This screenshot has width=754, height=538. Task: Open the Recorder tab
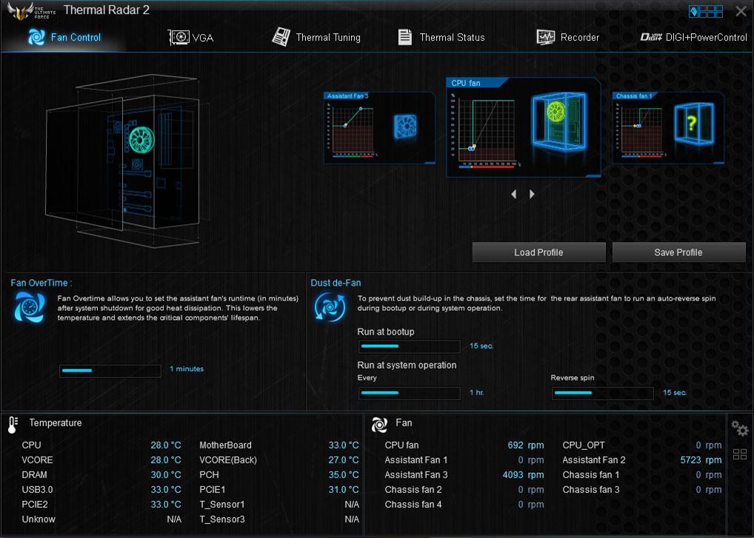point(568,38)
